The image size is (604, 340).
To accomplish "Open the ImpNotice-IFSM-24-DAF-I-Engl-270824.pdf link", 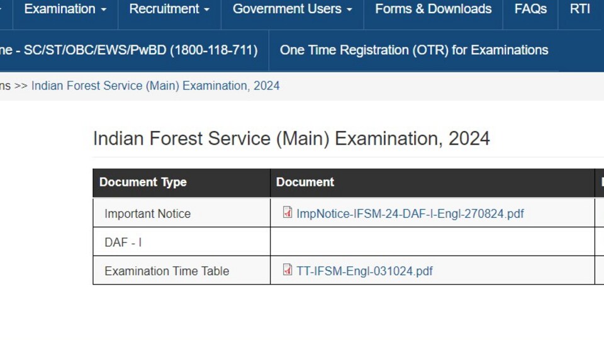I will pos(410,213).
